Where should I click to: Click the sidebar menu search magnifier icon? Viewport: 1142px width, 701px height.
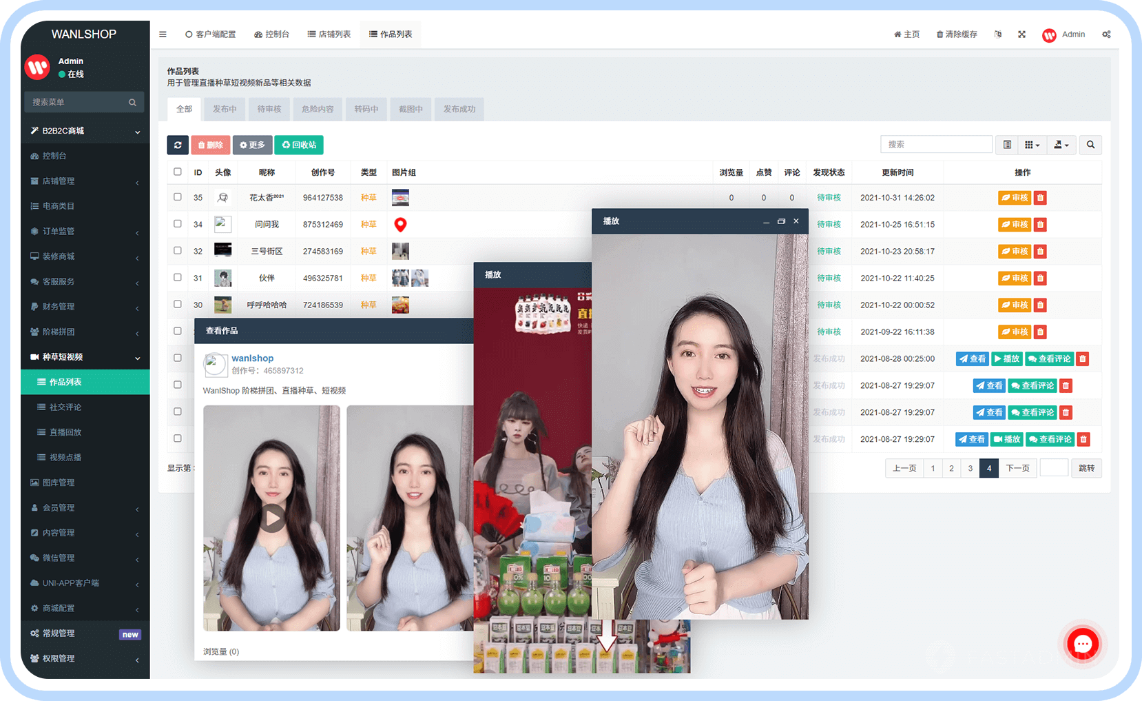(x=132, y=102)
